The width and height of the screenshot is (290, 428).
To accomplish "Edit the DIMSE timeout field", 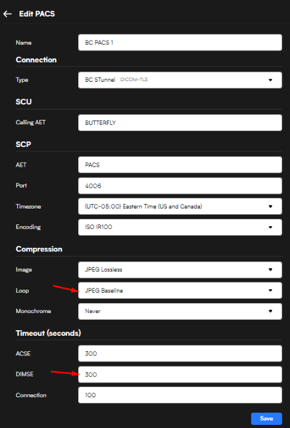I will point(180,374).
